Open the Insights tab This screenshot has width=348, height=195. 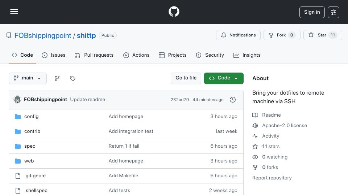tap(247, 55)
